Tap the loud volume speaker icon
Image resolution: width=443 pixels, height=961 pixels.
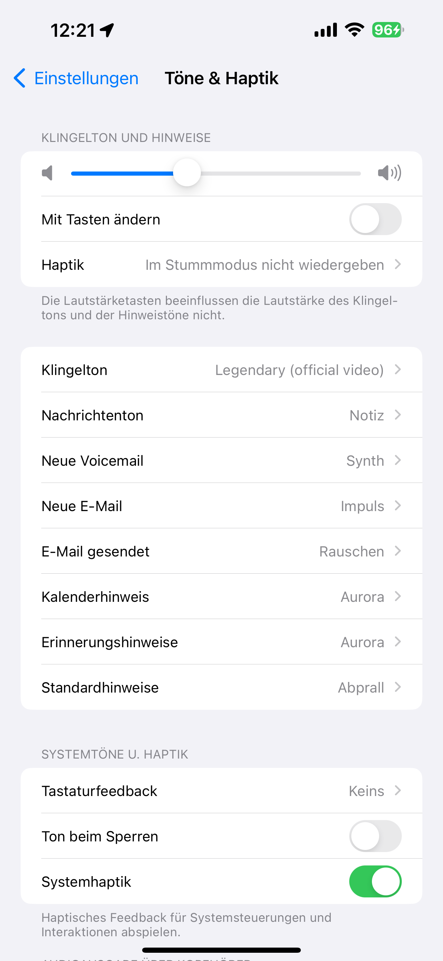(389, 173)
